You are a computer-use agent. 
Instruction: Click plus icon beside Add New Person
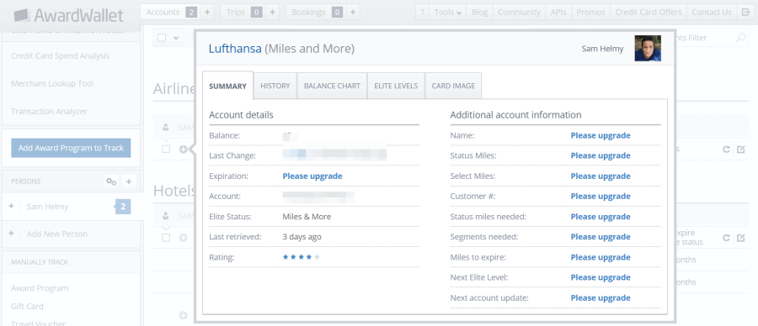11,234
